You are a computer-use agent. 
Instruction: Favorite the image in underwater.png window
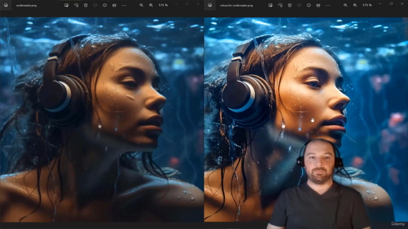pos(95,5)
